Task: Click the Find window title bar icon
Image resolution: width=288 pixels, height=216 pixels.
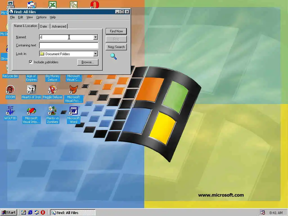Action: [11, 12]
